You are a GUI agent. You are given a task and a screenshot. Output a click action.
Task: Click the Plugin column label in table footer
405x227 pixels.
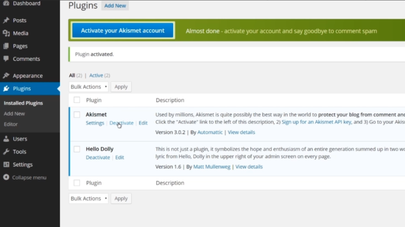click(94, 183)
